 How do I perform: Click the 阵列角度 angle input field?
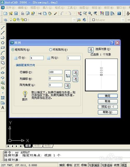(x=55, y=85)
